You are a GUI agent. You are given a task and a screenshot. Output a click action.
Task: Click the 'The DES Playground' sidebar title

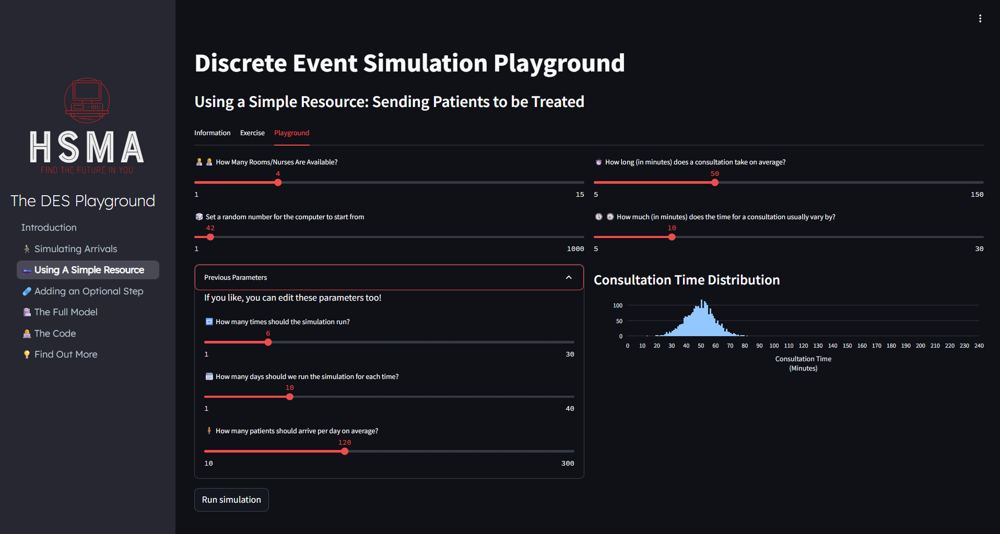pos(83,201)
